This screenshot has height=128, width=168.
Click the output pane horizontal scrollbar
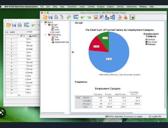[x=102, y=113]
